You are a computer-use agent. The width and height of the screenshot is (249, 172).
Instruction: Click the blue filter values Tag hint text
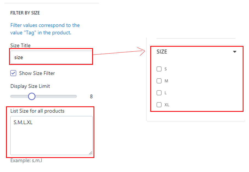[x=45, y=29]
